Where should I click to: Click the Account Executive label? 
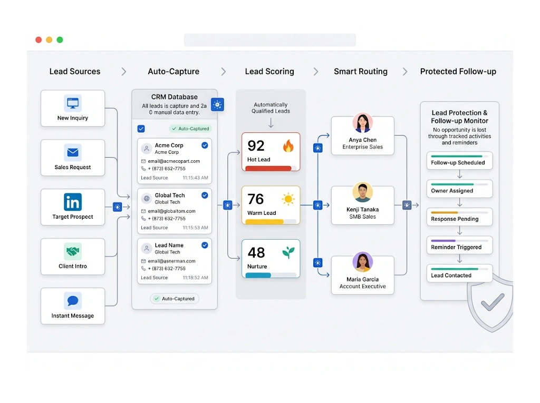(x=363, y=287)
